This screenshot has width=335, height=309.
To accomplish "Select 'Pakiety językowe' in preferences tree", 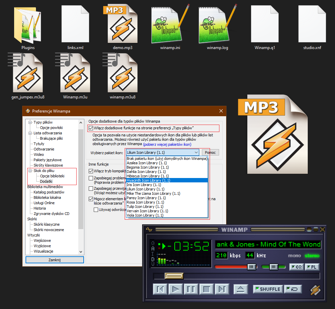I will pos(47,160).
